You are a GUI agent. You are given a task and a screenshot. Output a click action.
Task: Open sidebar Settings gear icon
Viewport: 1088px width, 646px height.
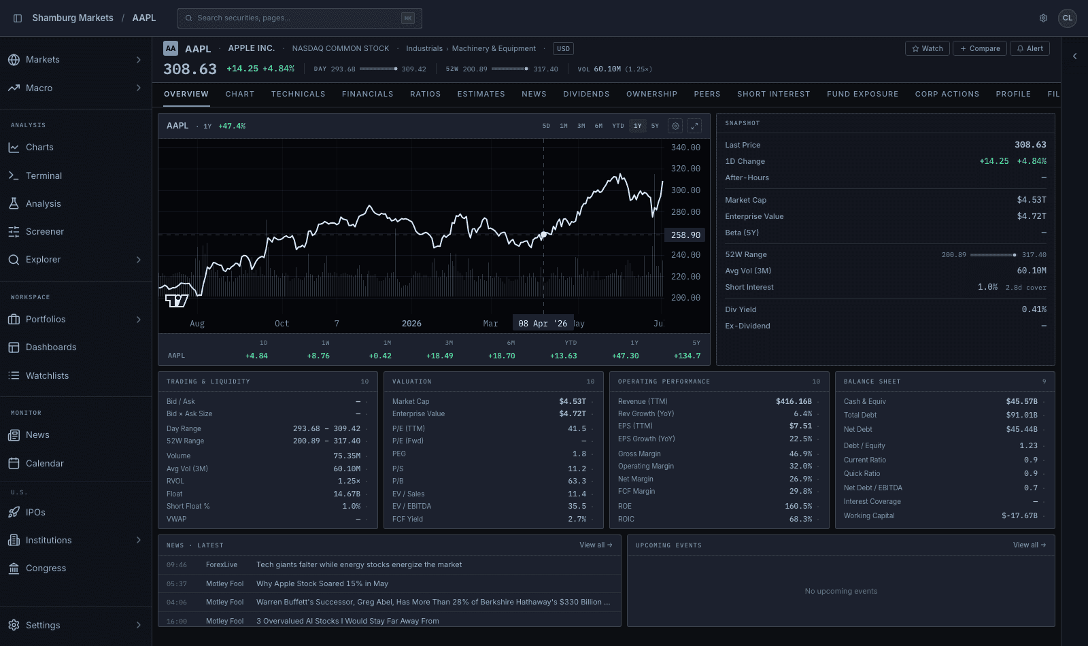click(x=14, y=625)
